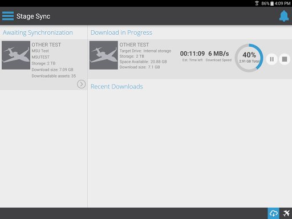292x219 pixels.
Task: Click the 40% circular progress indicator
Action: tap(249, 58)
